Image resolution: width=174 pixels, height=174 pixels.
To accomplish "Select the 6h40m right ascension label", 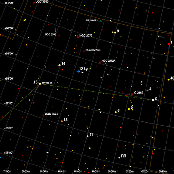I will coord(78,171).
